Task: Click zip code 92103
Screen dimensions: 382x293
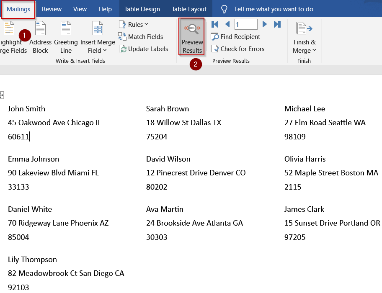Action: pos(18,288)
